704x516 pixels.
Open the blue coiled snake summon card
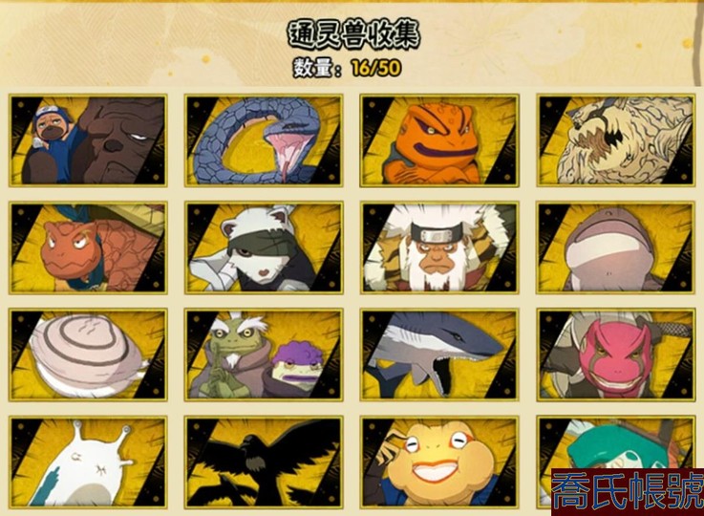(264, 140)
